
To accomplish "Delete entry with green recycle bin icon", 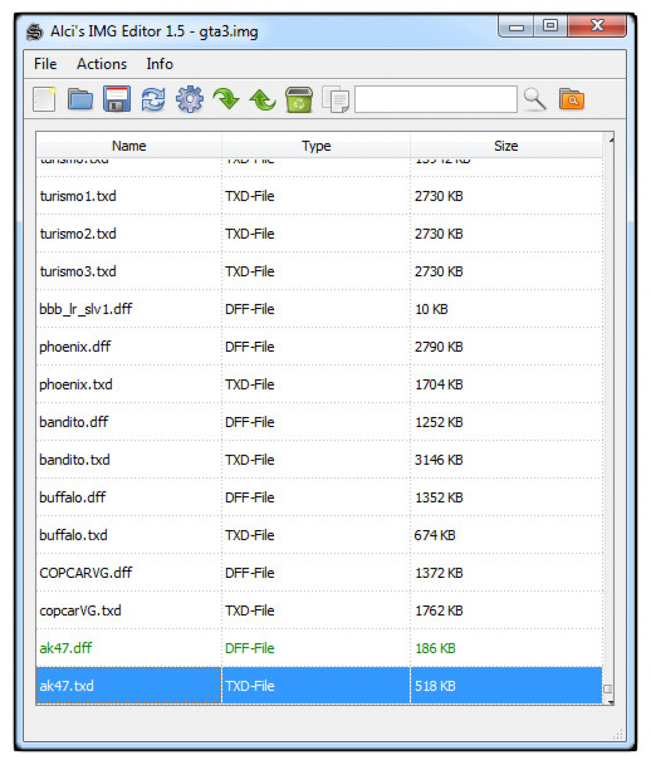I will point(299,99).
